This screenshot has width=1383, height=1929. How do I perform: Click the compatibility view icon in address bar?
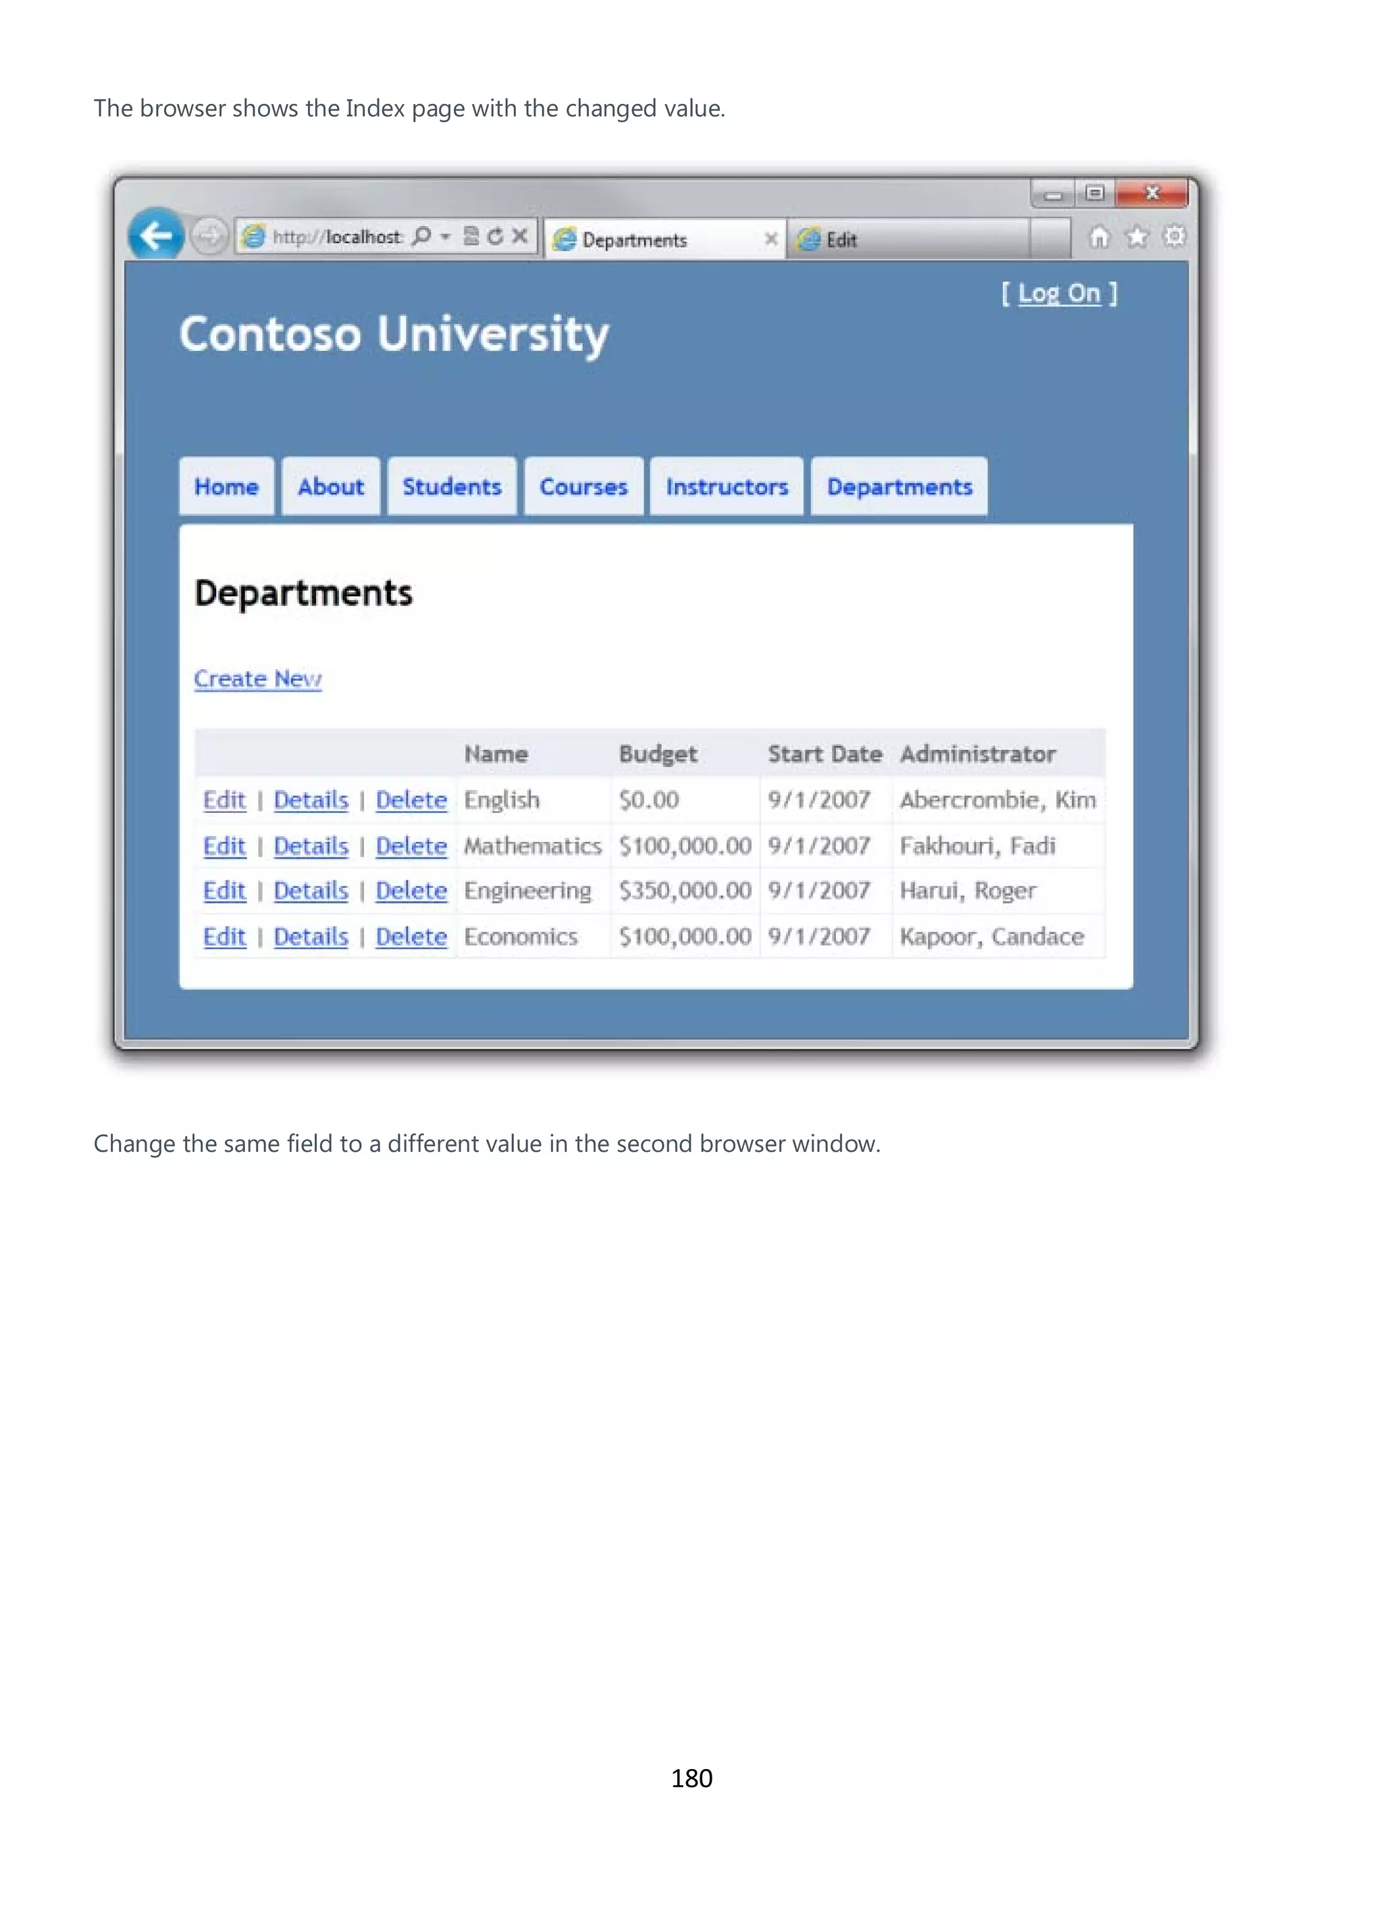point(471,236)
